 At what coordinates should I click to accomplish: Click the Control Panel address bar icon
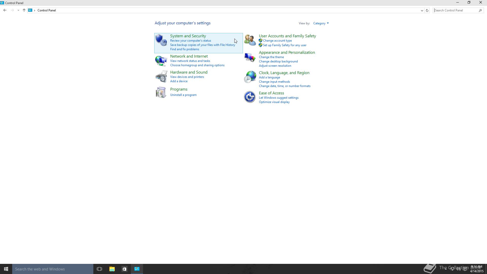[30, 10]
